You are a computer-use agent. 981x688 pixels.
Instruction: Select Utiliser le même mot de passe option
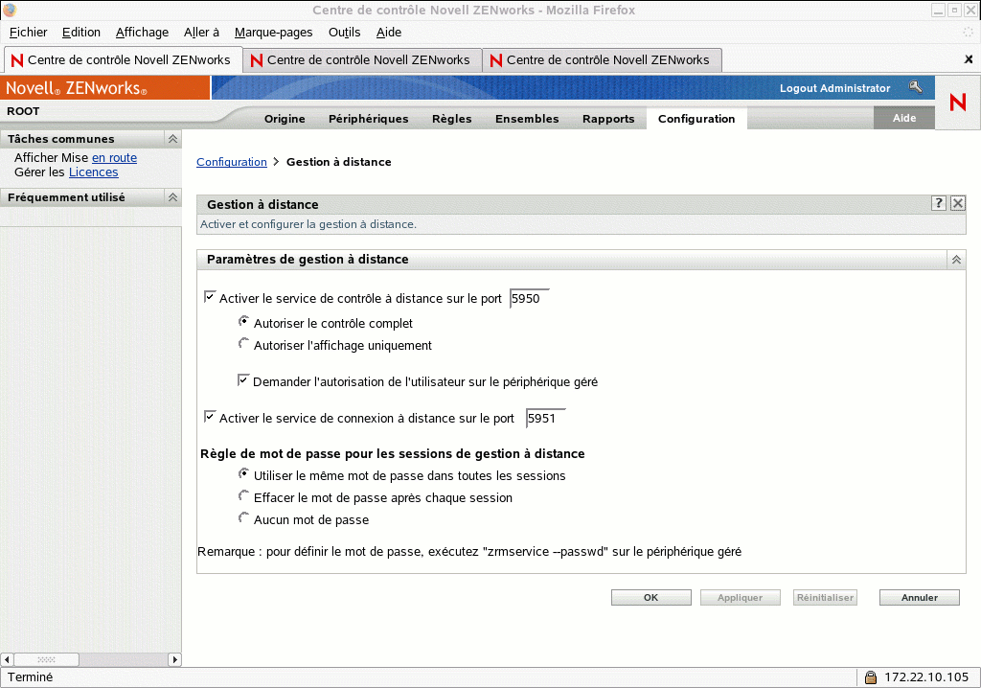click(x=244, y=474)
